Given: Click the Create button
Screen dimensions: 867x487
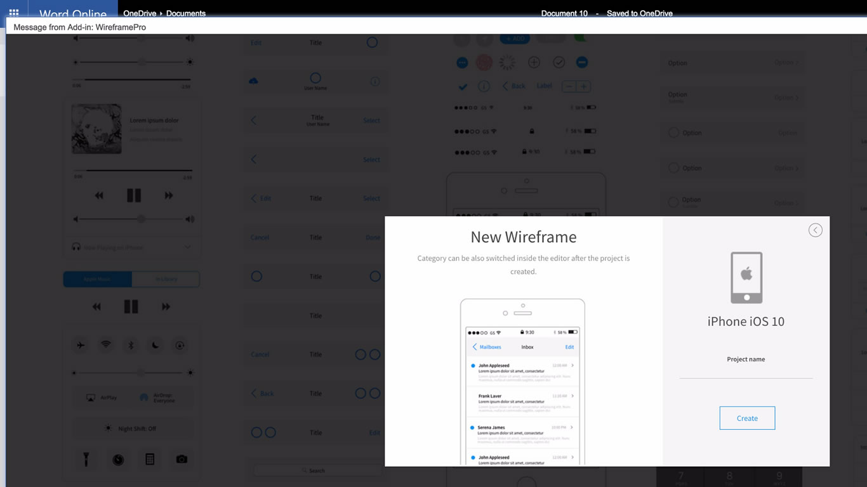Looking at the screenshot, I should [747, 418].
